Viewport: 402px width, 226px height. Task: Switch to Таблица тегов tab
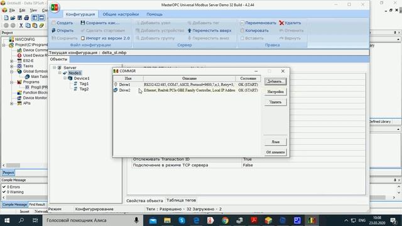click(181, 200)
